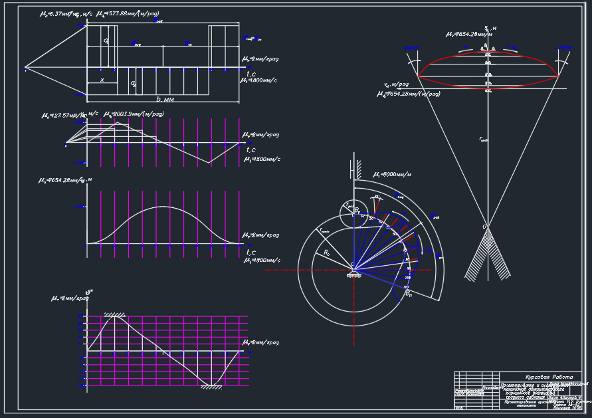Click the red horizontal centerline of cam

299,270
